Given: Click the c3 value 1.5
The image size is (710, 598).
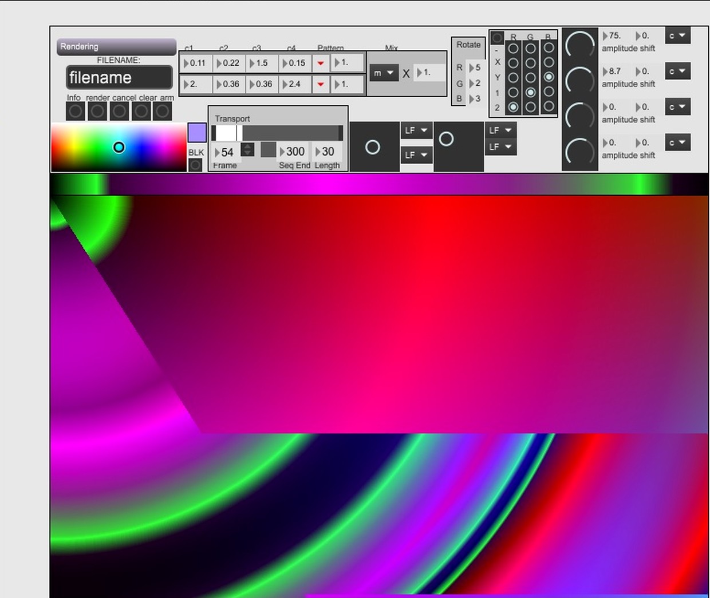Looking at the screenshot, I should 263,63.
